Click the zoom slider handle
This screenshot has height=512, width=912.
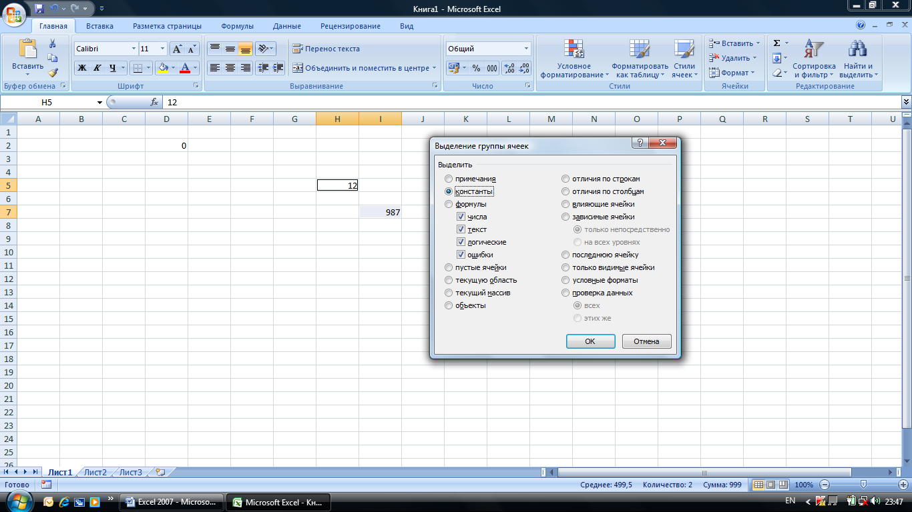[863, 485]
